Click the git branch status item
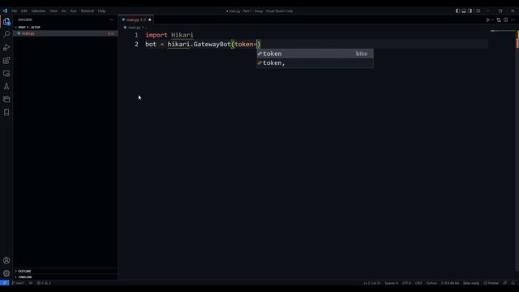 18,283
